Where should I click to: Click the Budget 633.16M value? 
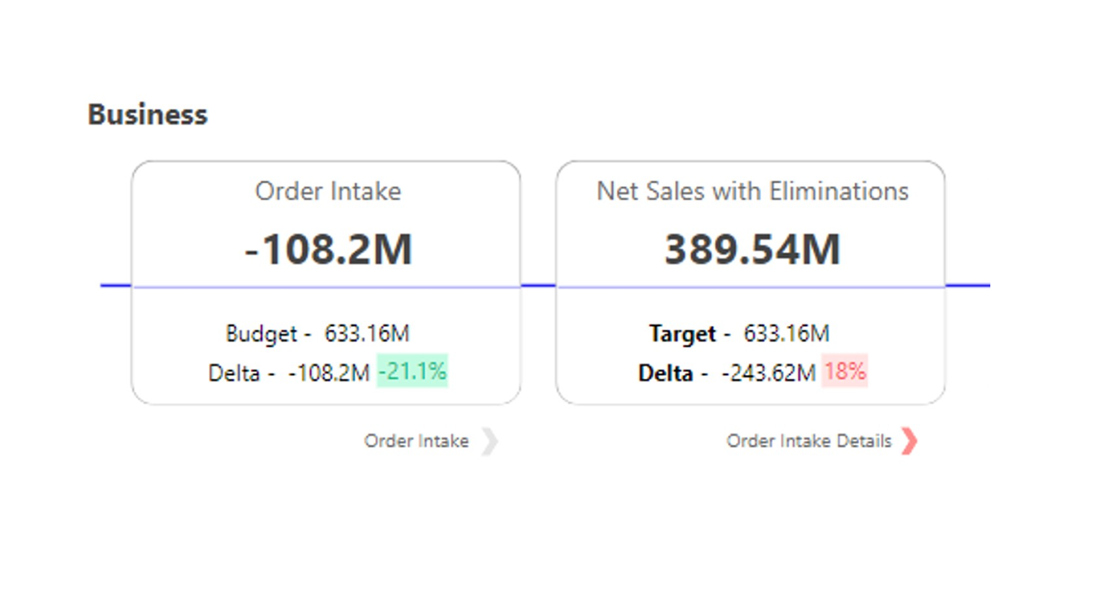[x=367, y=334]
